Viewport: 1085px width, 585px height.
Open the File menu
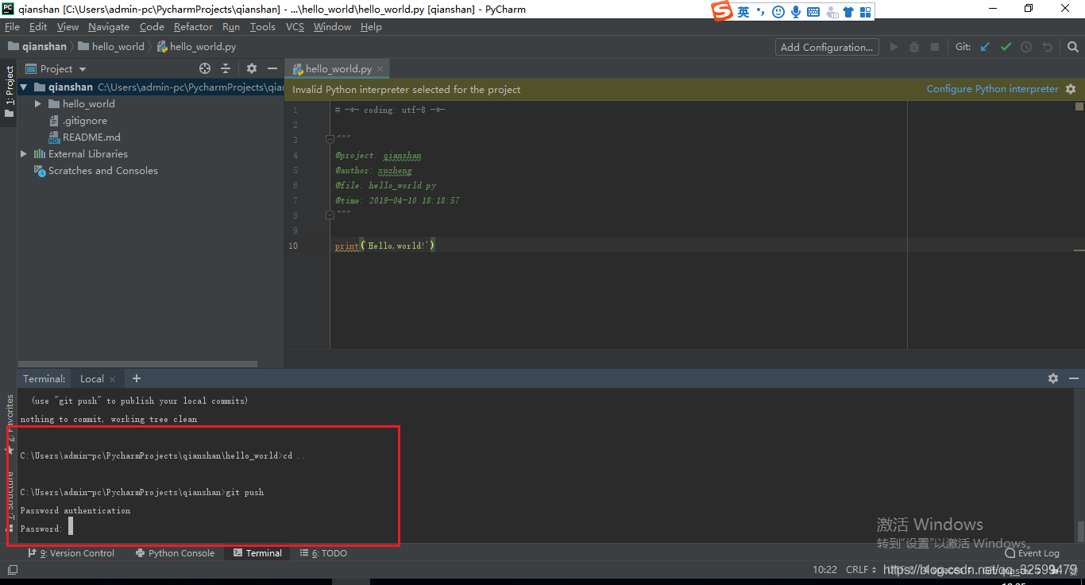(12, 26)
